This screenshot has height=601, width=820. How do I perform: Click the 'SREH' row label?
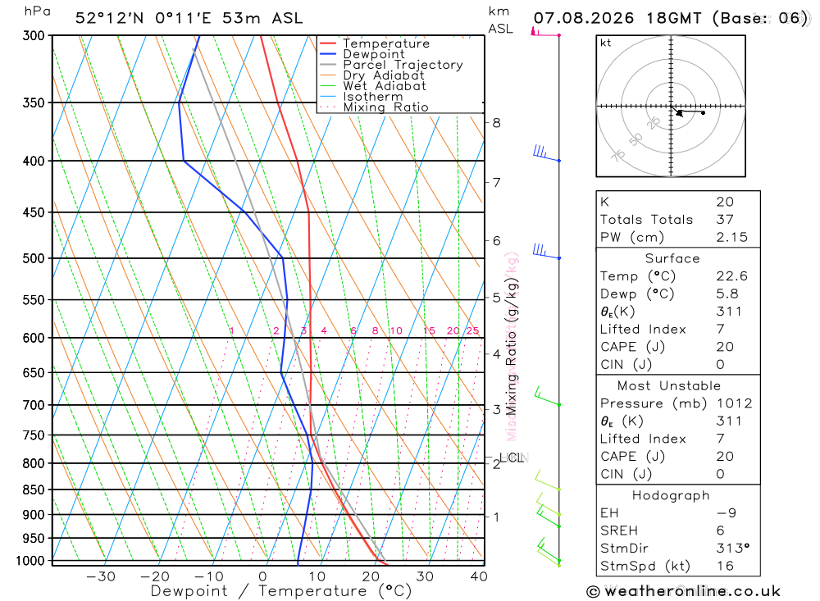(619, 531)
